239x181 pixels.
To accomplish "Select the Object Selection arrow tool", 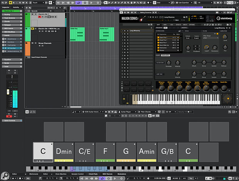I will (x=106, y=3).
